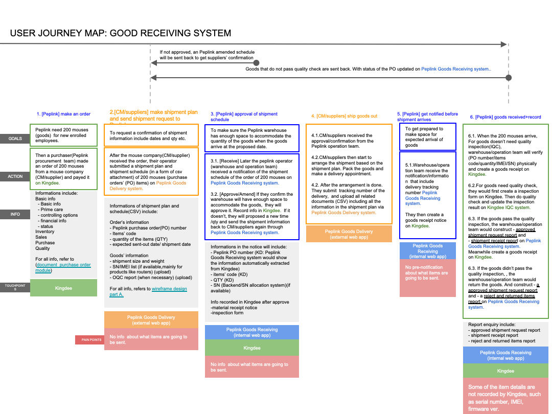Click the red PAIN POINTS label
Viewport: 552px width, 414px height.
click(88, 339)
